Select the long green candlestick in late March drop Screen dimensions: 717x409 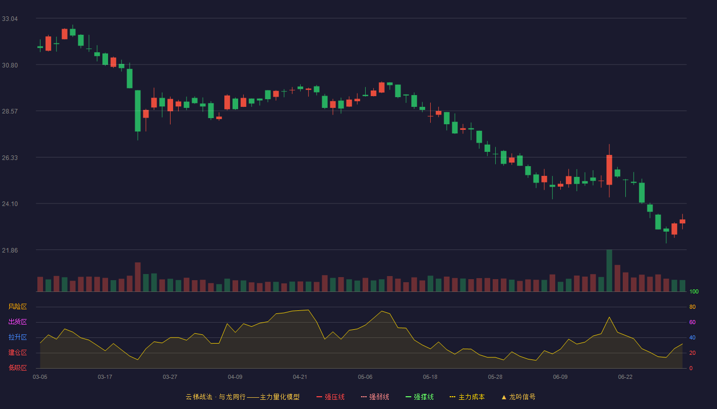[x=138, y=111]
